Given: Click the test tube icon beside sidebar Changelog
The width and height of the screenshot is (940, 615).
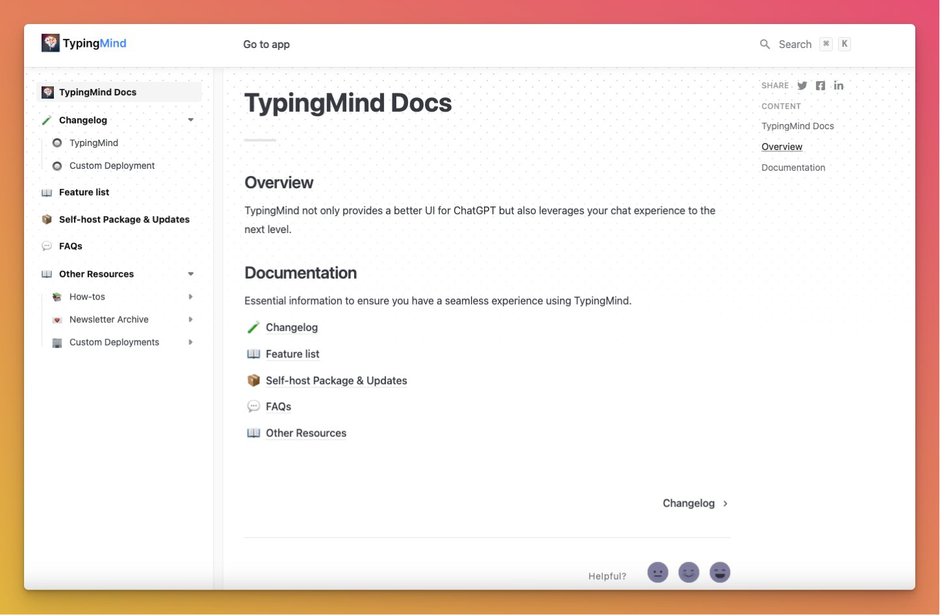Looking at the screenshot, I should [47, 120].
